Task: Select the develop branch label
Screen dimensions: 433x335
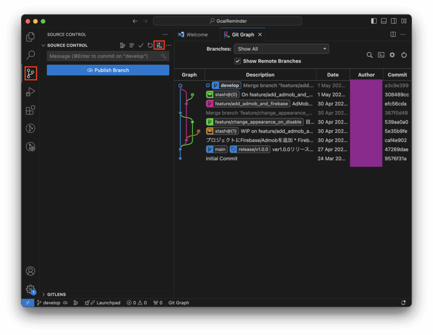Action: click(x=227, y=85)
